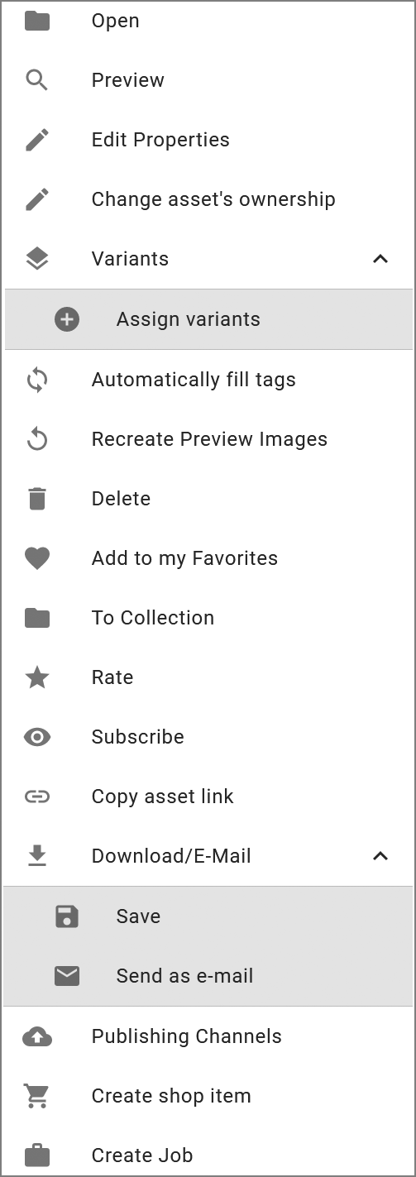Click the sync arrows Automatically fill tags icon
The image size is (416, 1177).
click(37, 380)
